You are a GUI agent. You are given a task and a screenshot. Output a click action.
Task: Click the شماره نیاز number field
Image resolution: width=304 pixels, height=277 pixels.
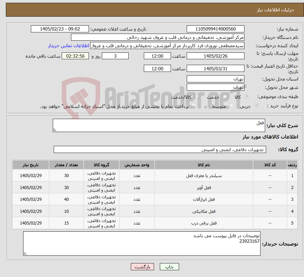pos(215,29)
